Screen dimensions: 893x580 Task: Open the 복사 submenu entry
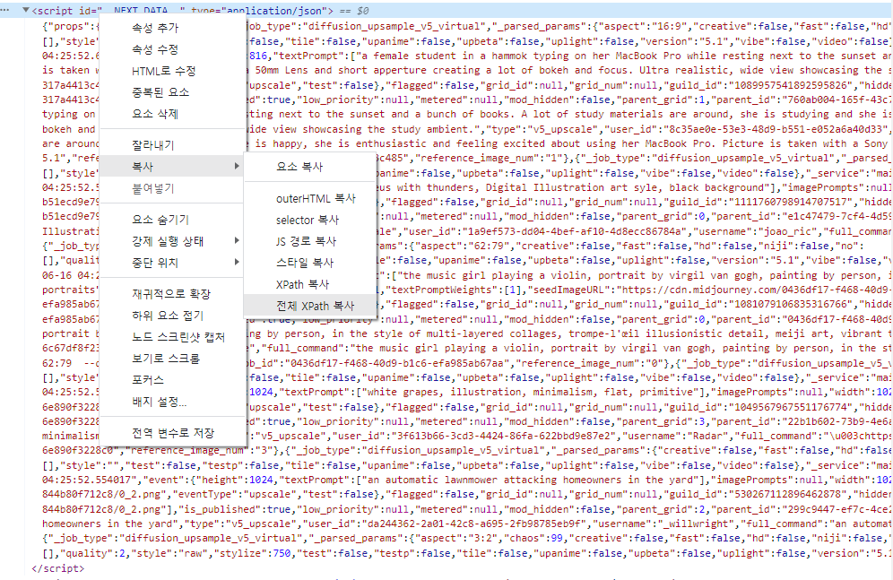point(172,167)
